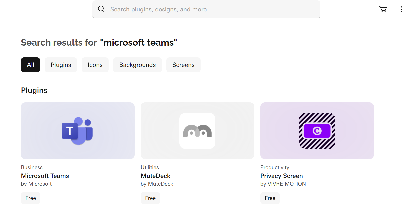The height and width of the screenshot is (211, 404).
Task: Show Backgrounds results only
Action: [x=137, y=65]
